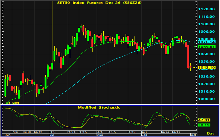
Task: Click the stochastic value 47.01
Action: (x=204, y=120)
